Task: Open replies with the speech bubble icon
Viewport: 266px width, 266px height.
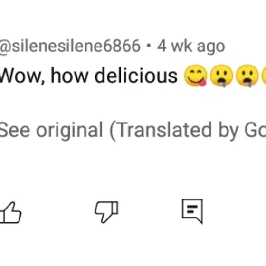Action: (x=192, y=211)
